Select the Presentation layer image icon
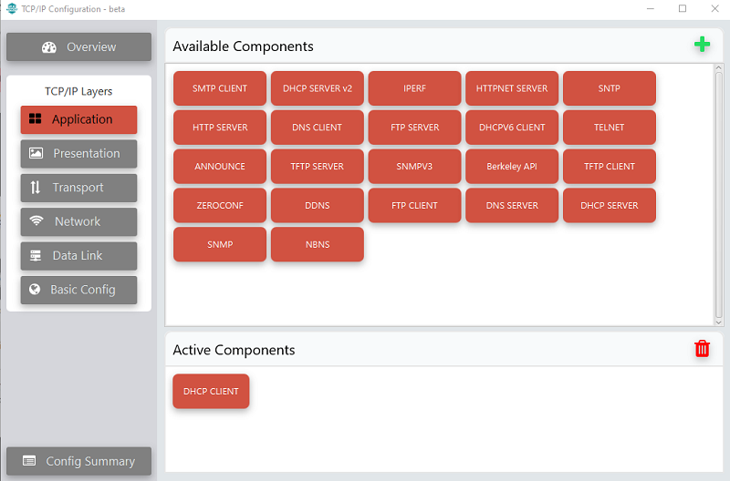Image resolution: width=730 pixels, height=481 pixels. click(36, 153)
